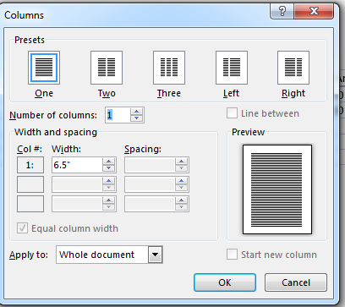
Task: Pick the Three columns preset icon
Action: tap(169, 68)
